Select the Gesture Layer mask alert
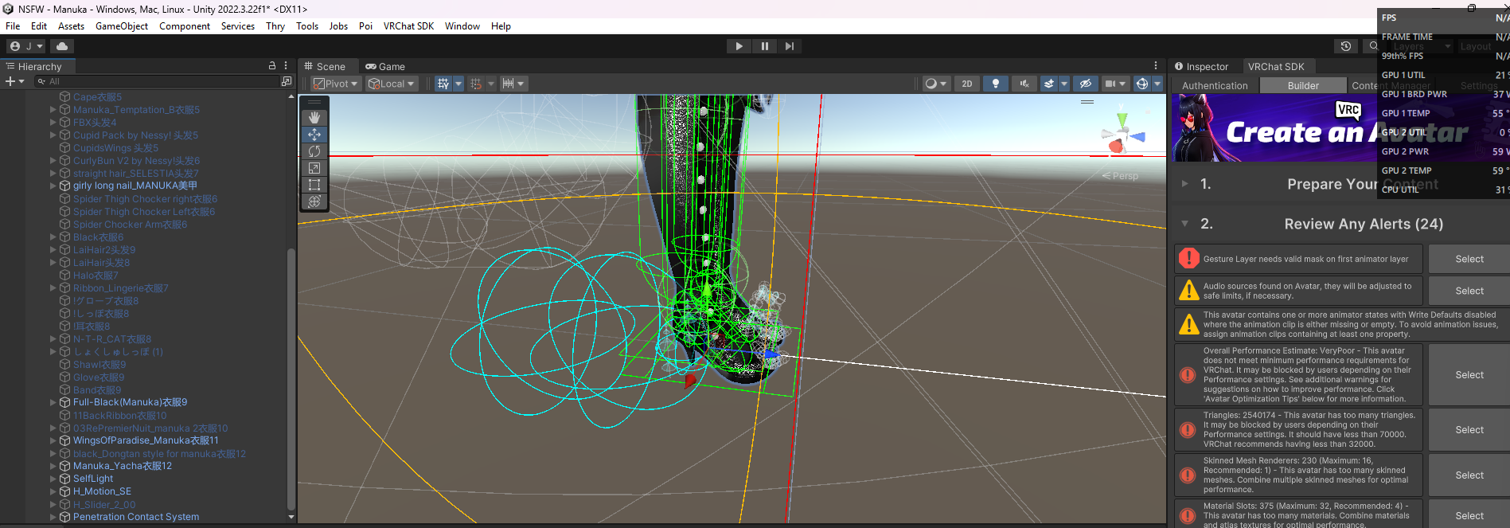The image size is (1510, 528). point(1299,259)
